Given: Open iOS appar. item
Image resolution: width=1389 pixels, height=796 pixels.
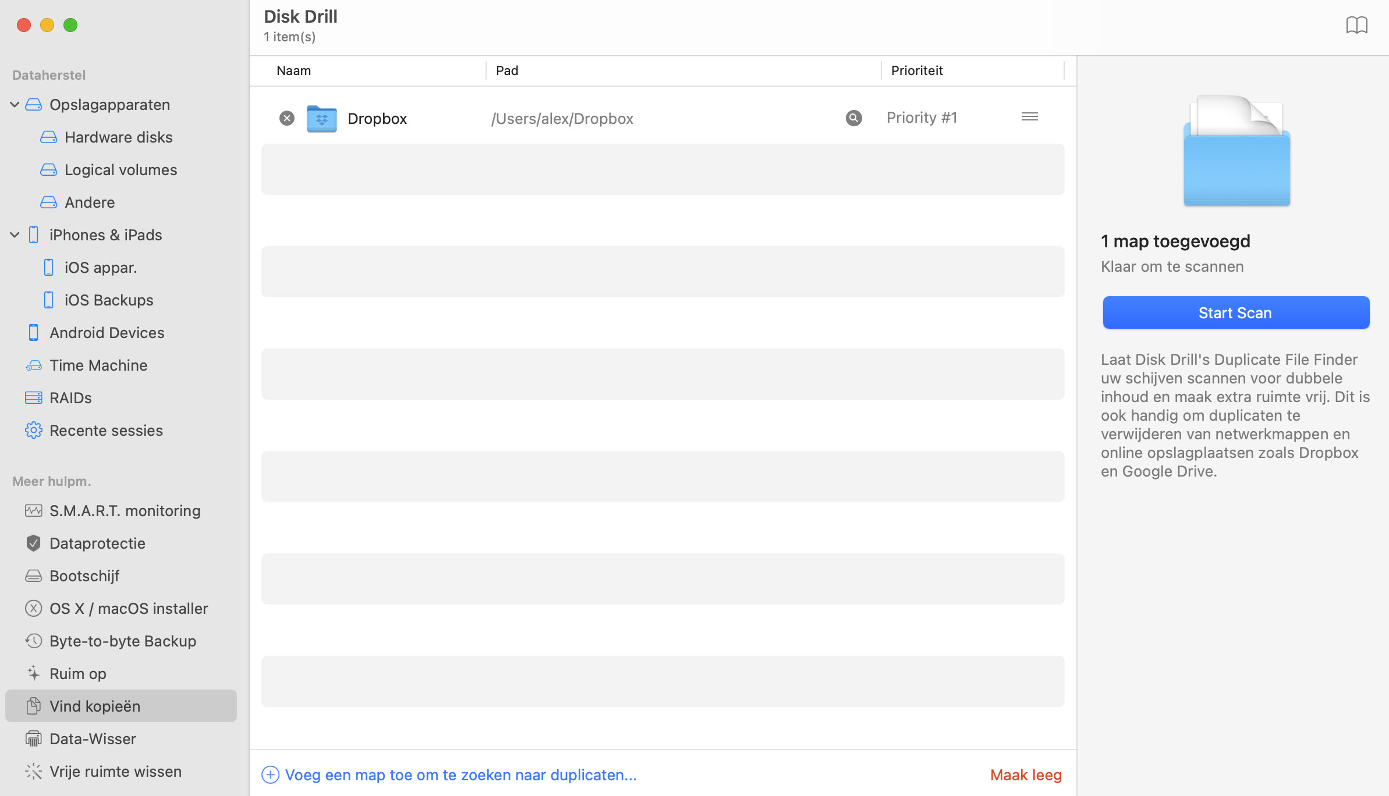Looking at the screenshot, I should point(101,268).
